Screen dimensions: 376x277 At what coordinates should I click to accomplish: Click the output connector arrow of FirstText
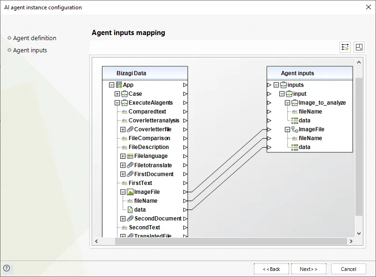tap(185, 183)
